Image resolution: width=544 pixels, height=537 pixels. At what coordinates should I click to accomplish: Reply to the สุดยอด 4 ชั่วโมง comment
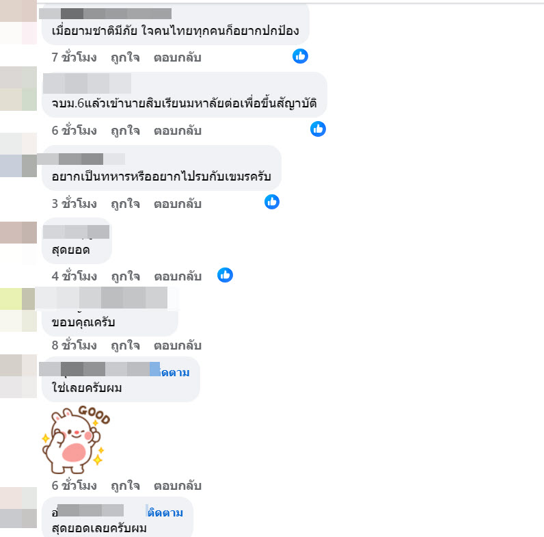[178, 276]
